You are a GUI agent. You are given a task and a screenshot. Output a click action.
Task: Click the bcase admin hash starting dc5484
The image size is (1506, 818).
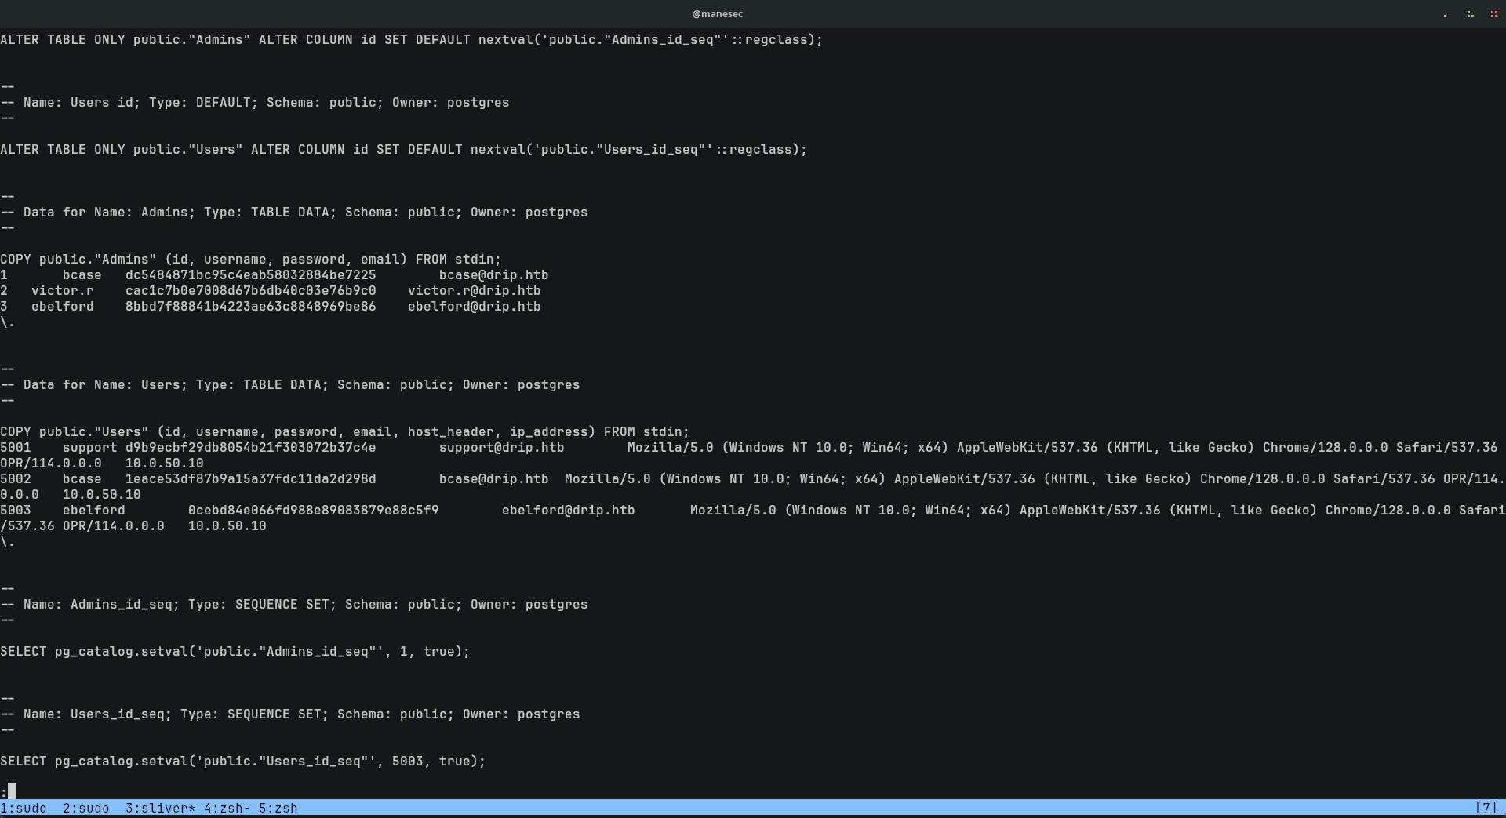pyautogui.click(x=250, y=275)
